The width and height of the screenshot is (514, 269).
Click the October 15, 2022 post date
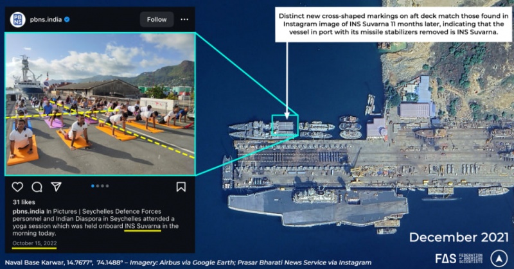point(35,243)
